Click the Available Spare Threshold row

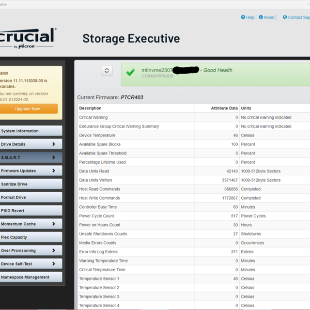point(194,153)
